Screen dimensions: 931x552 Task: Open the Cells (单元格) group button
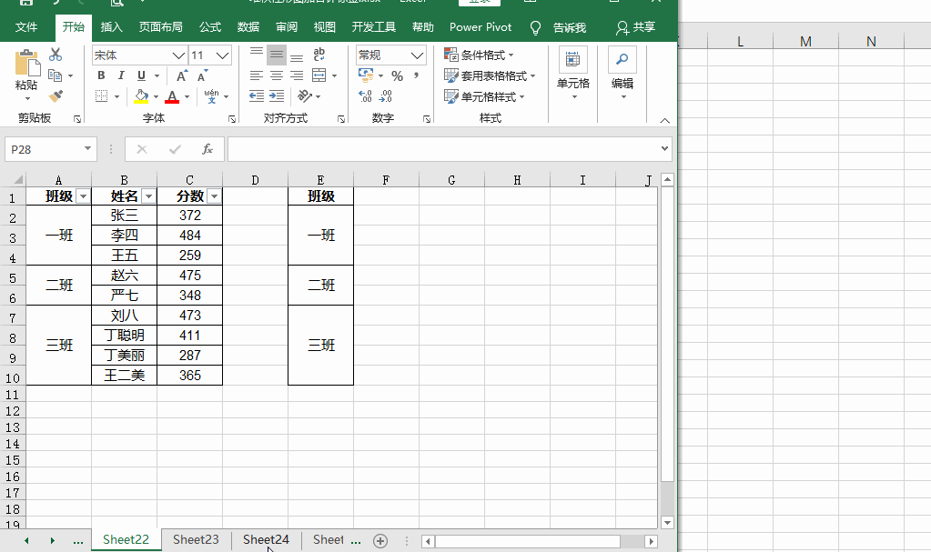pyautogui.click(x=573, y=75)
